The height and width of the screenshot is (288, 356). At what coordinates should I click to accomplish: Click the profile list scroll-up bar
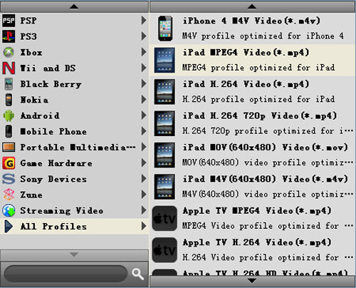click(x=252, y=6)
